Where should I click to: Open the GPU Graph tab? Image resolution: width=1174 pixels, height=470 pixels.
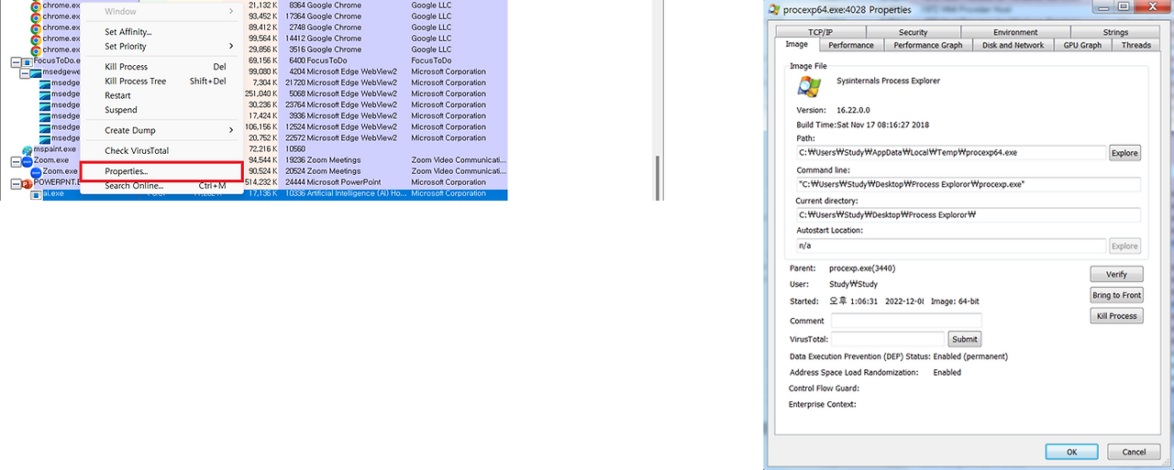1082,45
